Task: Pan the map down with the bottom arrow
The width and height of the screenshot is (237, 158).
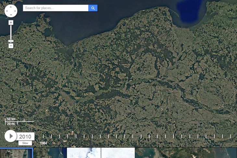Action: (11, 15)
